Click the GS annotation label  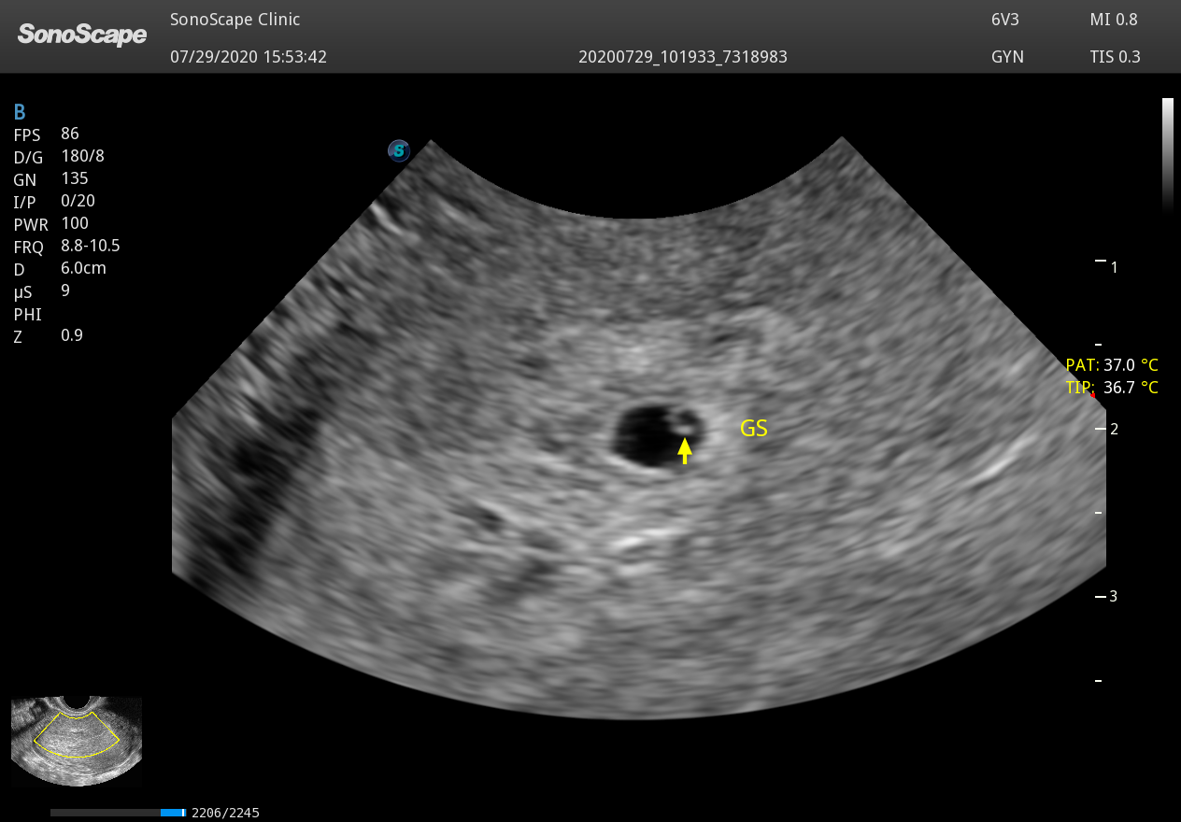(x=754, y=429)
